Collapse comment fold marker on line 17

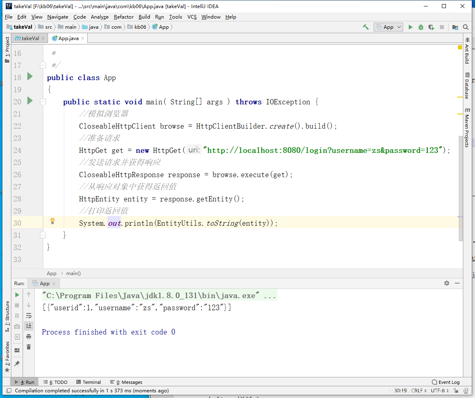tap(43, 65)
